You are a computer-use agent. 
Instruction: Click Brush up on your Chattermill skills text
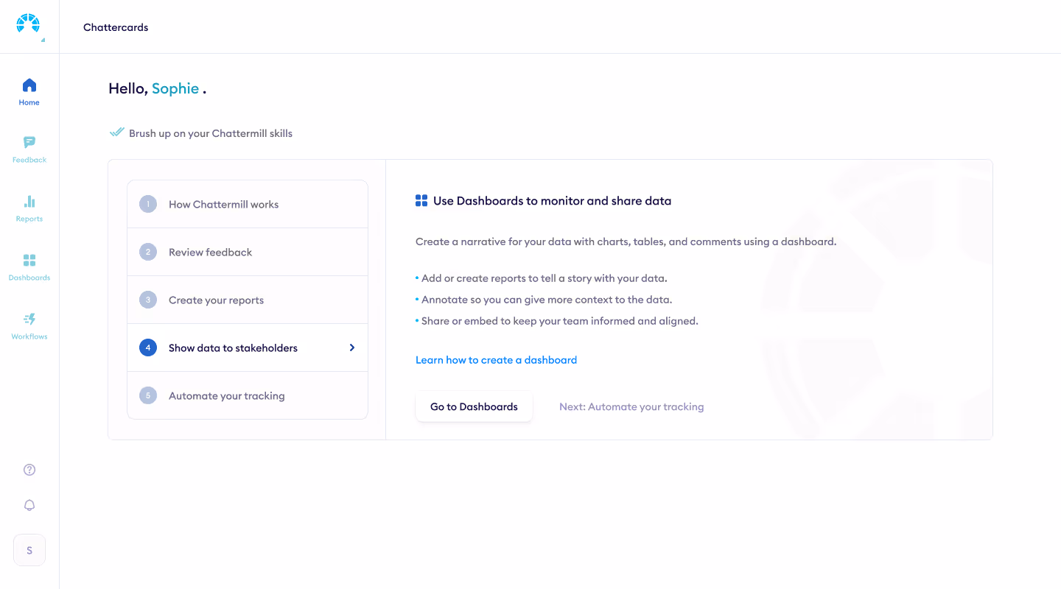[x=211, y=133]
